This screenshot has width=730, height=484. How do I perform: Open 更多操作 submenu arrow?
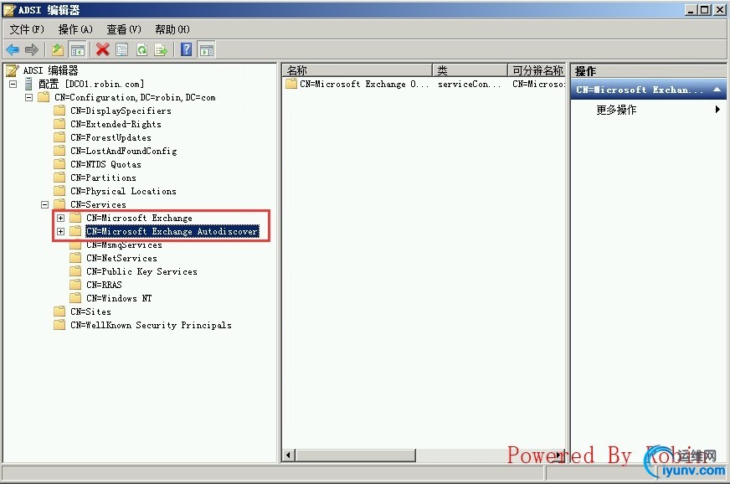tap(717, 110)
